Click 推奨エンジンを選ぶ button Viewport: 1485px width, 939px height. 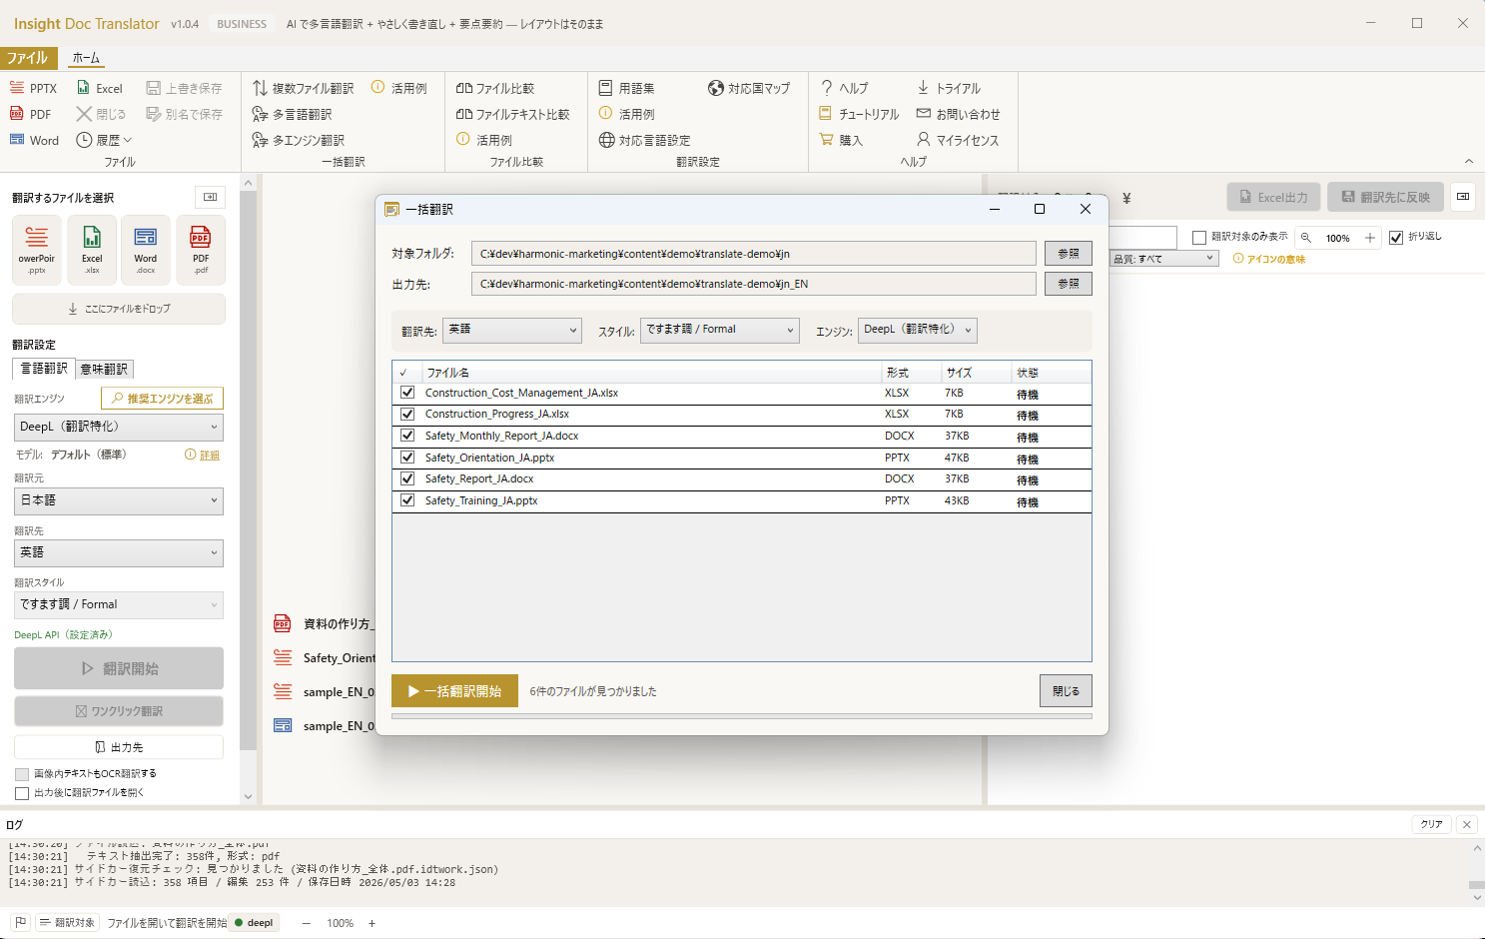pyautogui.click(x=163, y=399)
